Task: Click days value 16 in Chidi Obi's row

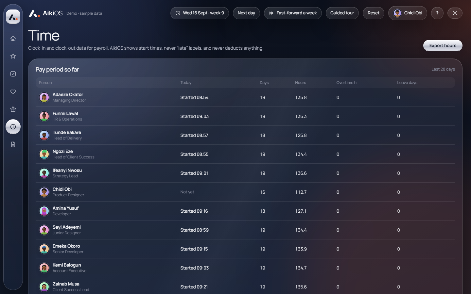Action: (x=263, y=192)
